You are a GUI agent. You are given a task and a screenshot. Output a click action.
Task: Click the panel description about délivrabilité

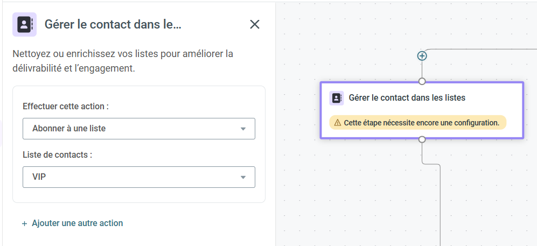[x=123, y=61]
